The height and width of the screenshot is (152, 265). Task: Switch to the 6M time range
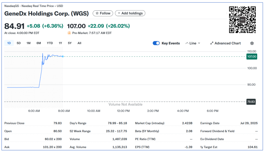(x=39, y=43)
